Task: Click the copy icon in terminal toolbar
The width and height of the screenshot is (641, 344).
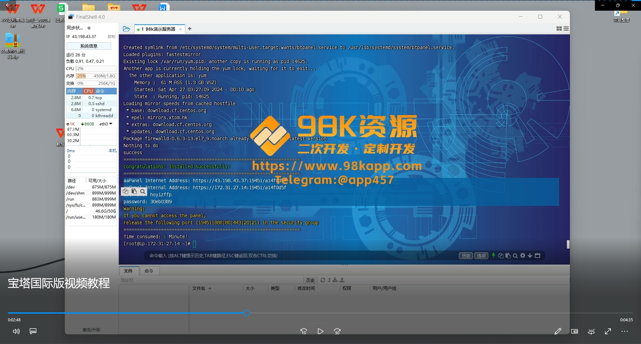Action: coord(500,256)
